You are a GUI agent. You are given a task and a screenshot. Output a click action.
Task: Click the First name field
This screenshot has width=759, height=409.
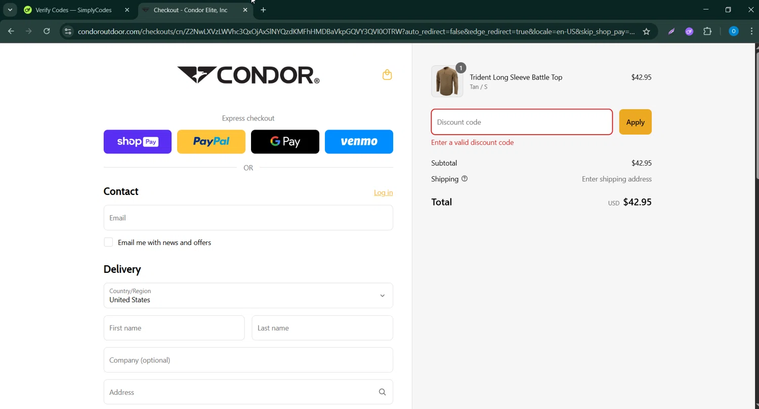pos(174,328)
